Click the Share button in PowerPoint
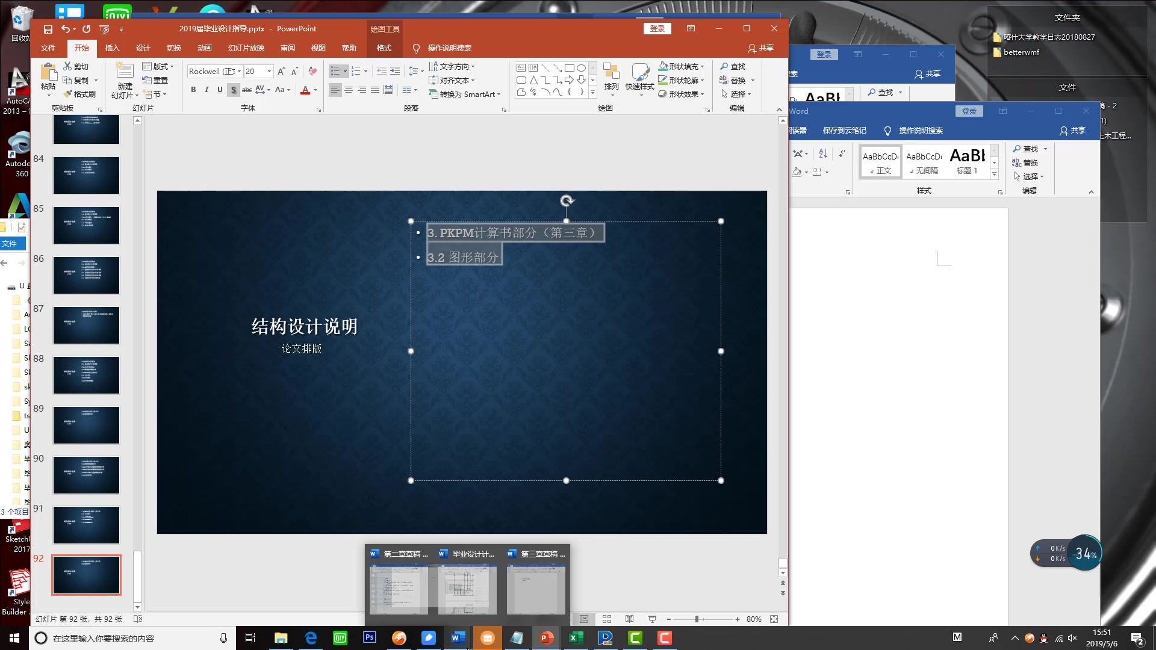 [760, 48]
